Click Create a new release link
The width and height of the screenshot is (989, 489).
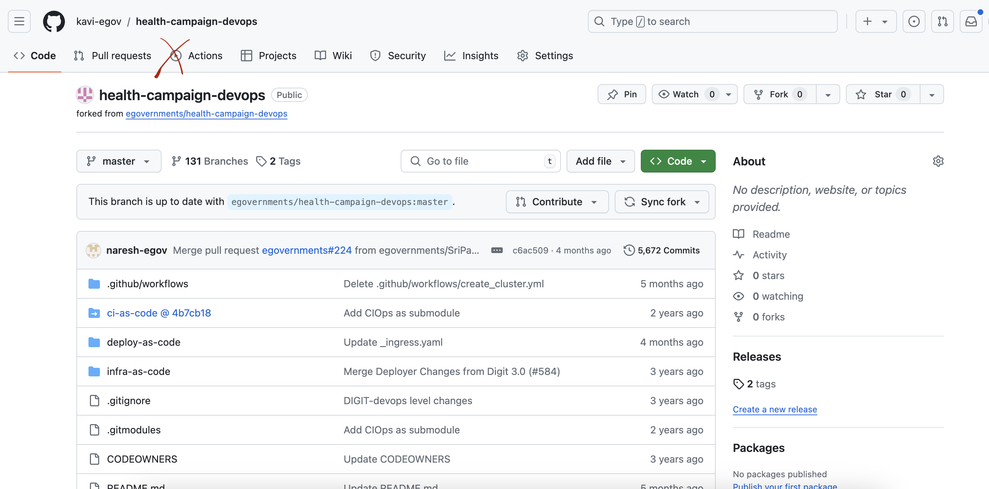(x=774, y=409)
